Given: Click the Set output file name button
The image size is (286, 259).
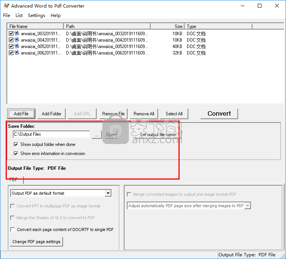Looking at the screenshot, I should click(158, 135).
